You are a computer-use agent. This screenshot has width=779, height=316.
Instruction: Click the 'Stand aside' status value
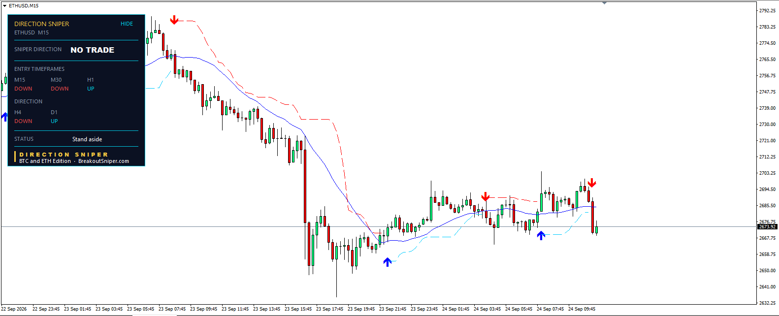(x=87, y=139)
